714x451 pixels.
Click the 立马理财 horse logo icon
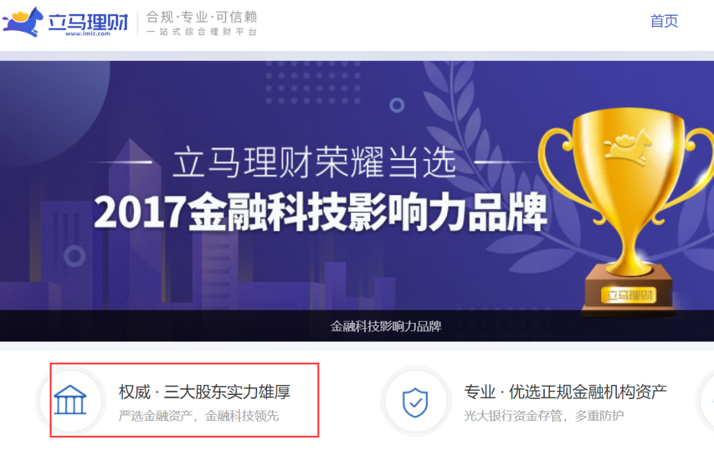(22, 21)
